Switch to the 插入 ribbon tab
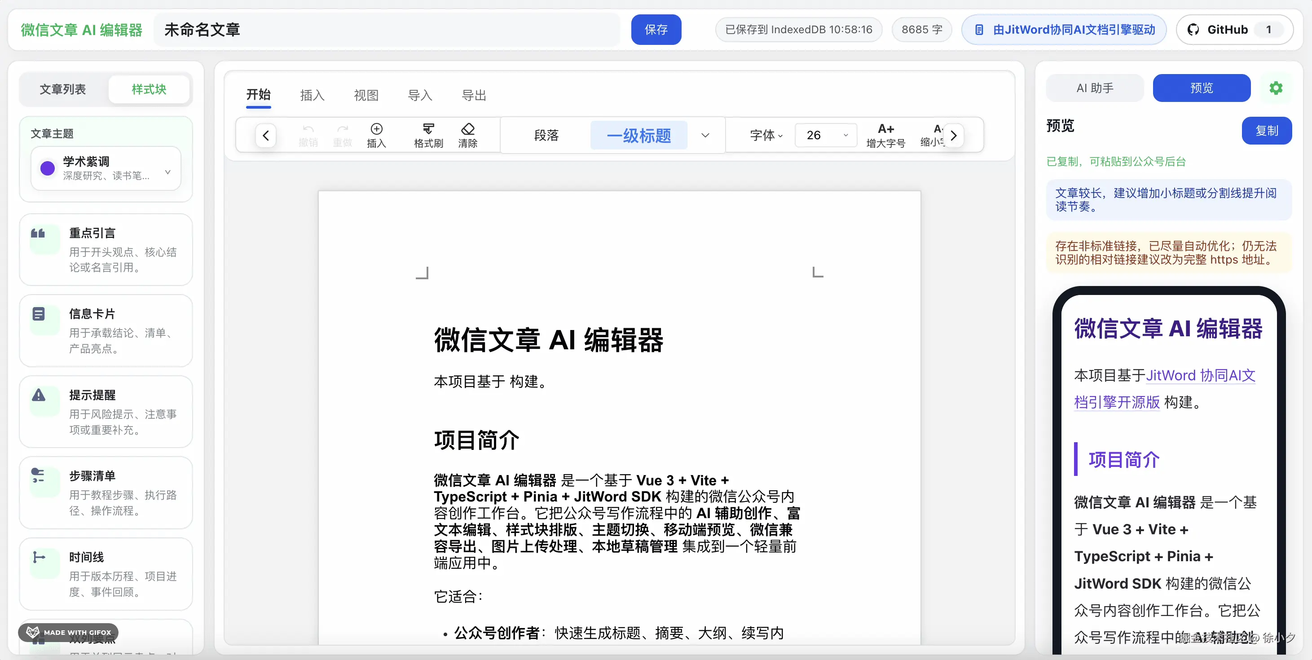 (312, 95)
